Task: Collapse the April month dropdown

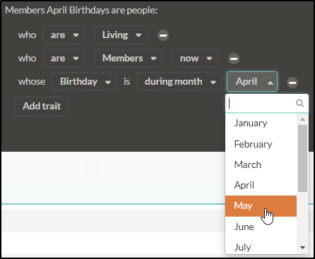Action: click(x=252, y=82)
